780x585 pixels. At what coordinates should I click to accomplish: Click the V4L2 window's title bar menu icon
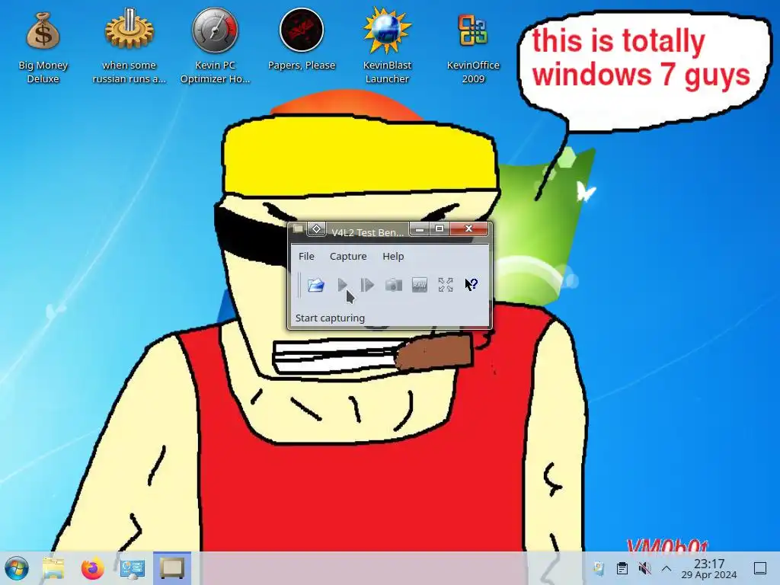pos(298,229)
